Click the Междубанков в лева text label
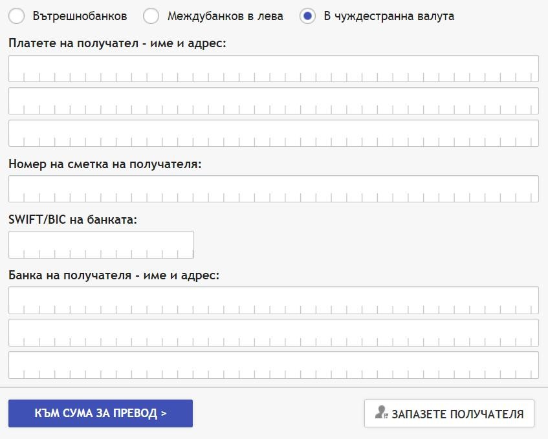 pos(225,16)
